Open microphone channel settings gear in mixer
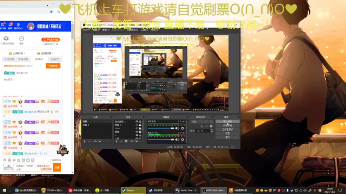This screenshot has height=194, width=346. [x=183, y=139]
